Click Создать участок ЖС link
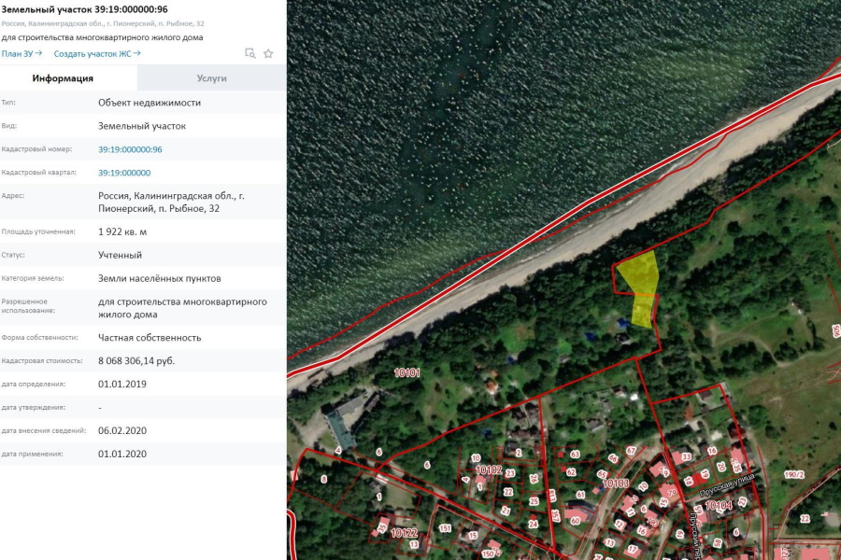This screenshot has width=841, height=560. 97,53
